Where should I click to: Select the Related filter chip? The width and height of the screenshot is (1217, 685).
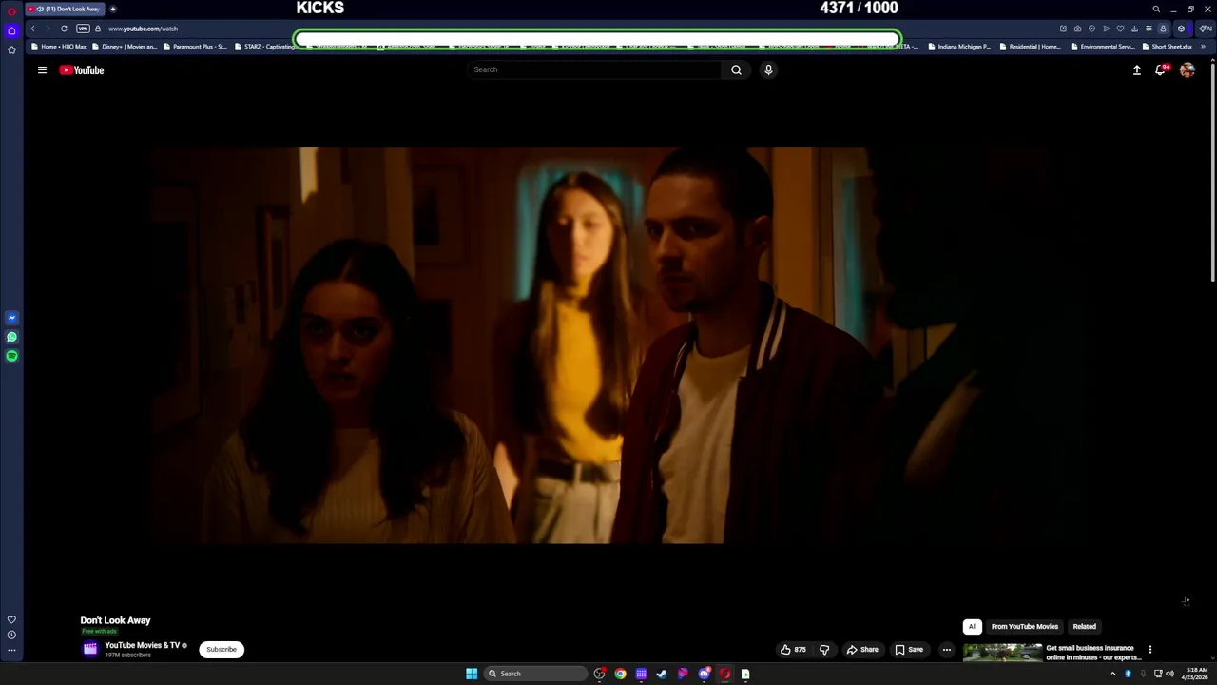pyautogui.click(x=1084, y=627)
